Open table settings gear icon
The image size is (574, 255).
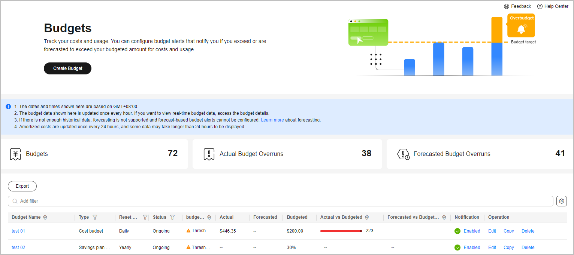click(561, 201)
